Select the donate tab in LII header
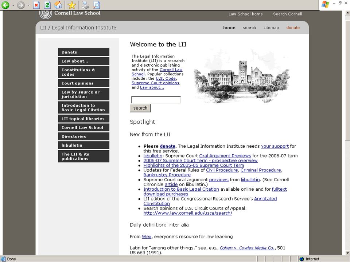The height and width of the screenshot is (262, 350). [x=293, y=28]
